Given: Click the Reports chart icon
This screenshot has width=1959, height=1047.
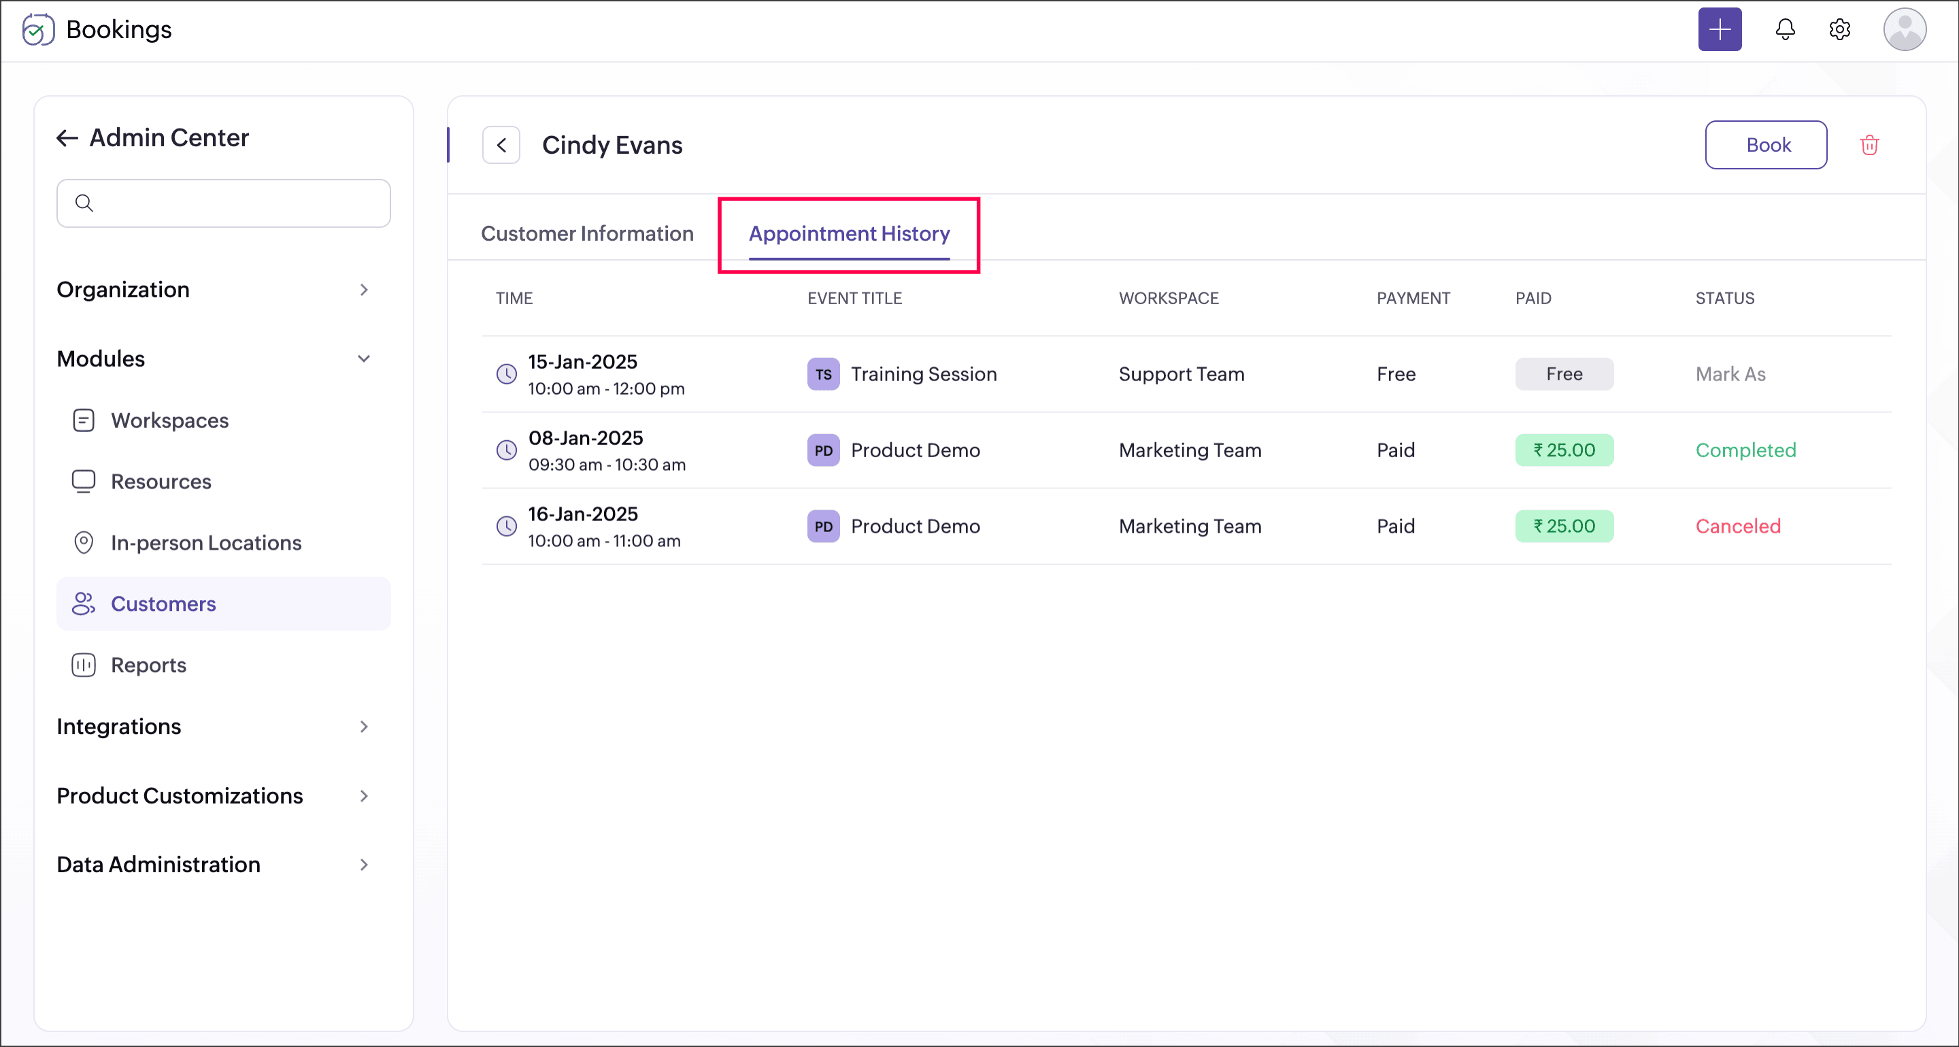Looking at the screenshot, I should [x=83, y=665].
